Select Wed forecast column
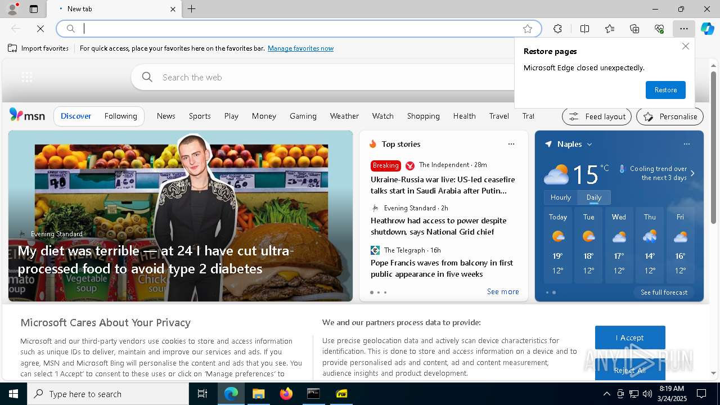Screen dimensions: 720x405 619,245
